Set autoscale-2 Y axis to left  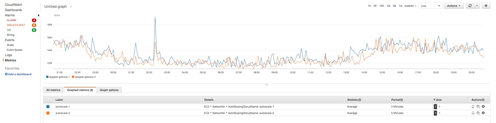(x=435, y=113)
